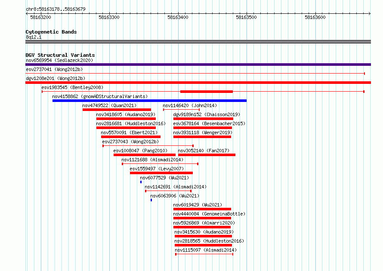Select the red esv1559497 variant bar
Screen dimensions: 383x271
[x=161, y=173]
